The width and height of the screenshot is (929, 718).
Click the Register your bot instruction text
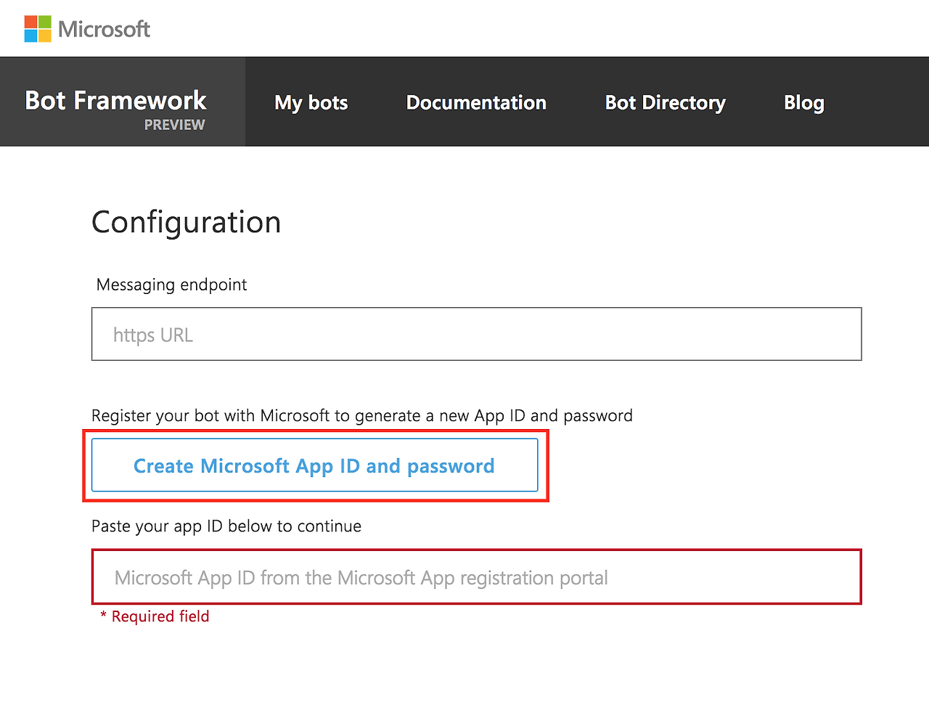(361, 415)
